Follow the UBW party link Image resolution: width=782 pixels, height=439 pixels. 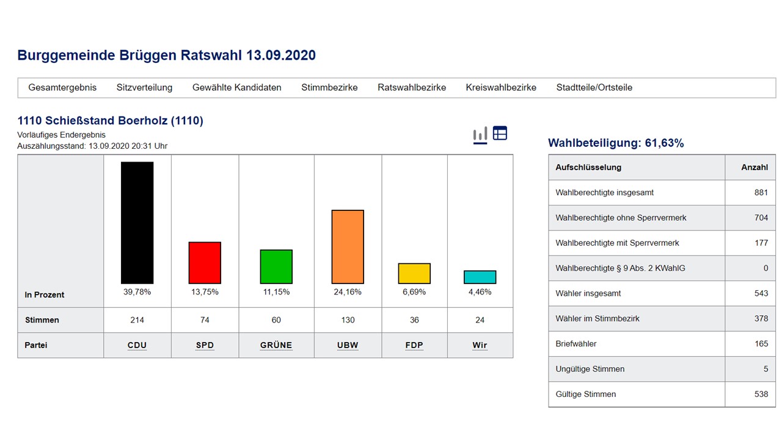[348, 345]
